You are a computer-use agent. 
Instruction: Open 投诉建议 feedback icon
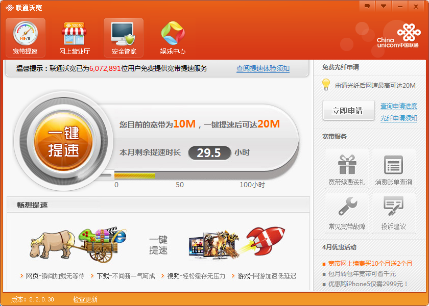click(394, 213)
